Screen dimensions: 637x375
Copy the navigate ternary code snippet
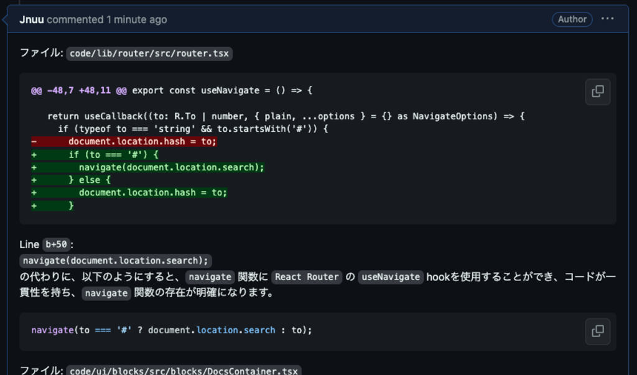click(x=597, y=331)
